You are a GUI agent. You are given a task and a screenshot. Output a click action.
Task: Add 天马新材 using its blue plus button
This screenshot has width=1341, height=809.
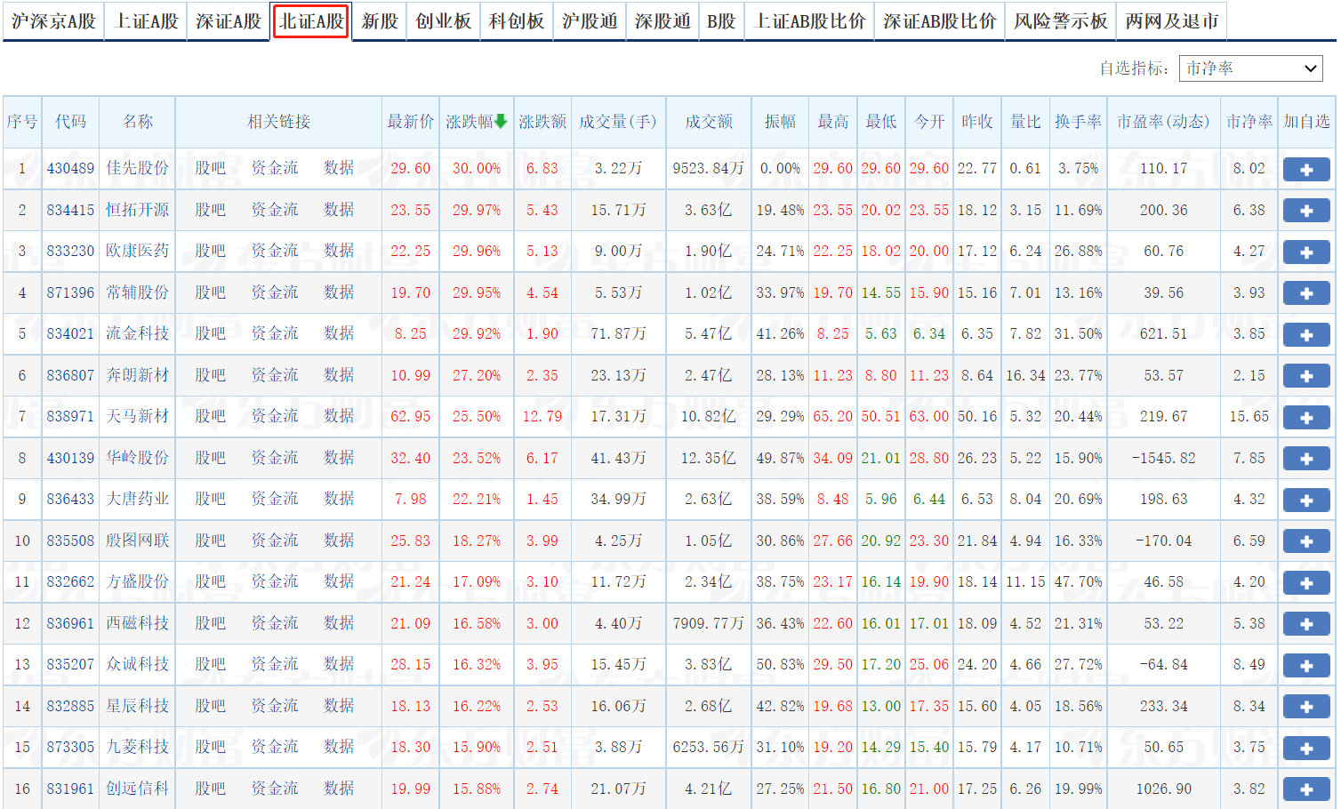coord(1305,415)
